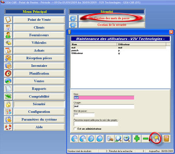Click the Véhicules car icon

point(8,43)
